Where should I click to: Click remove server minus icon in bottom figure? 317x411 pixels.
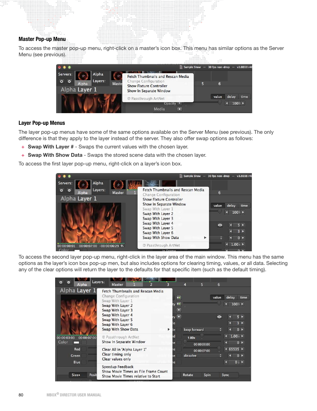tap(68, 282)
